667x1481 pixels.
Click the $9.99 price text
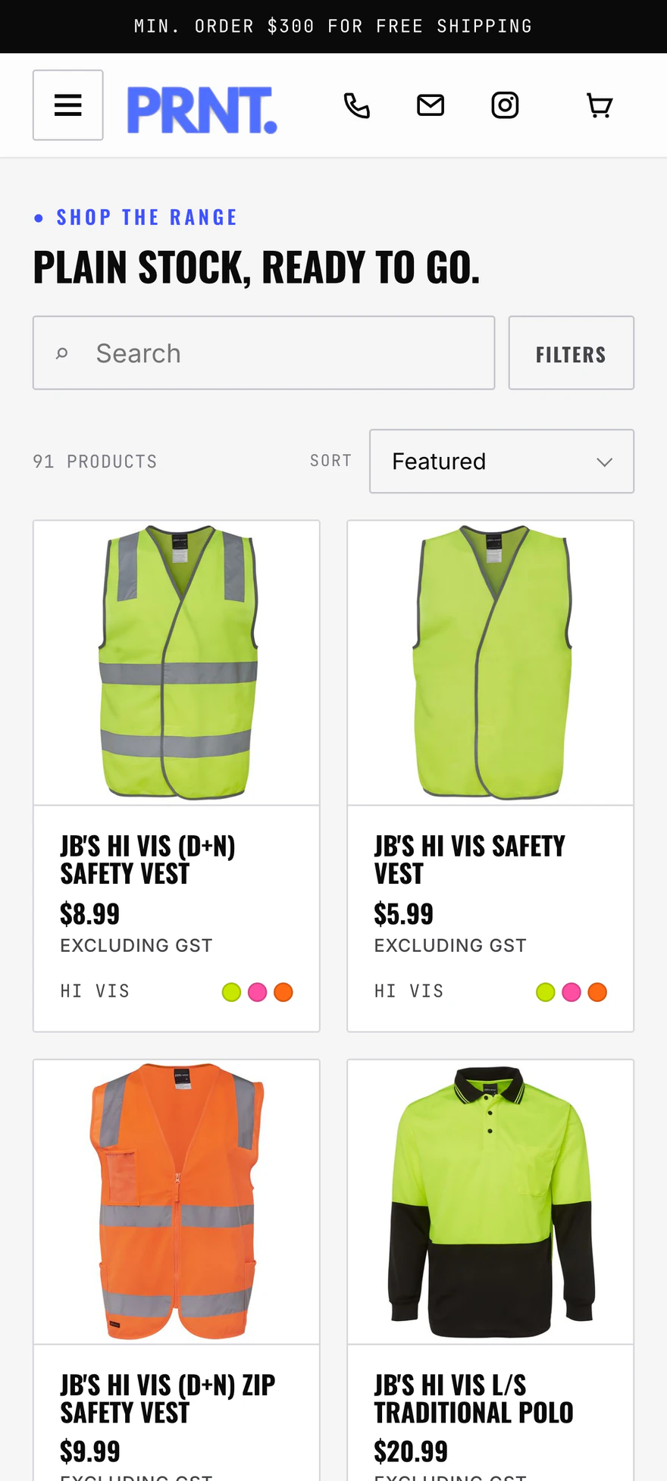click(x=90, y=1452)
